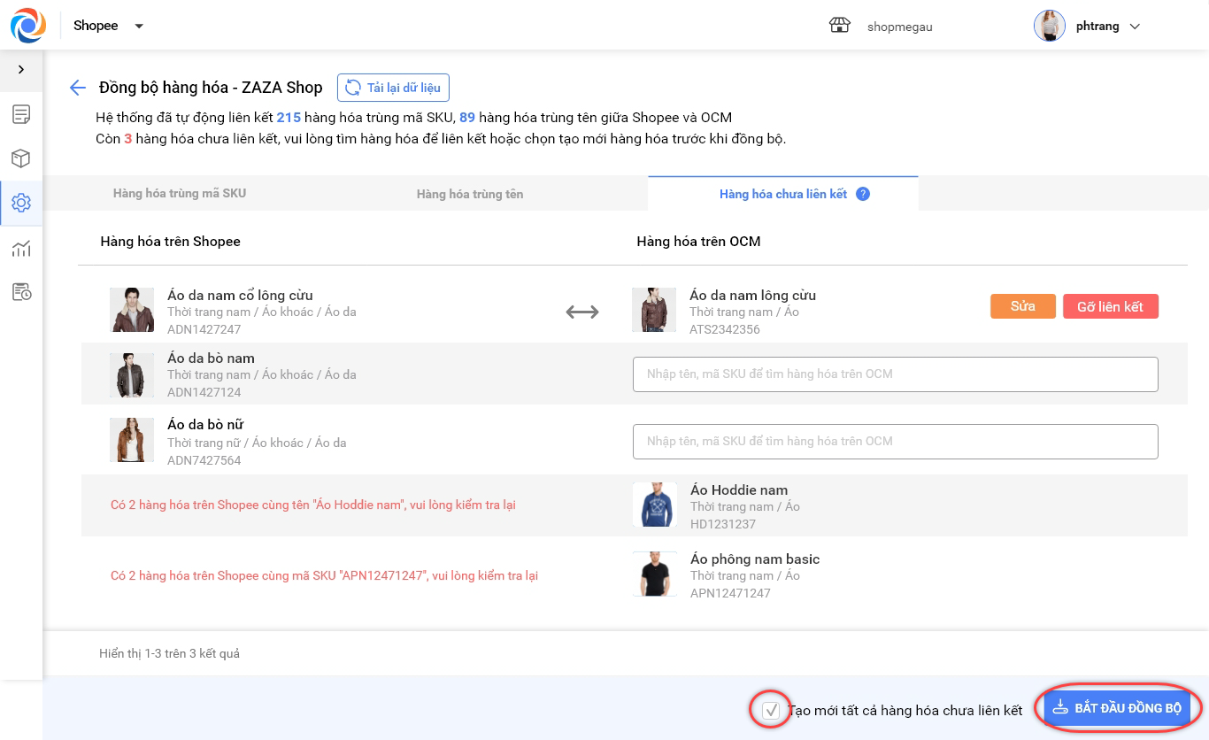The image size is (1209, 740).
Task: Click the Sửa button for Áo da nam
Action: 1022,306
